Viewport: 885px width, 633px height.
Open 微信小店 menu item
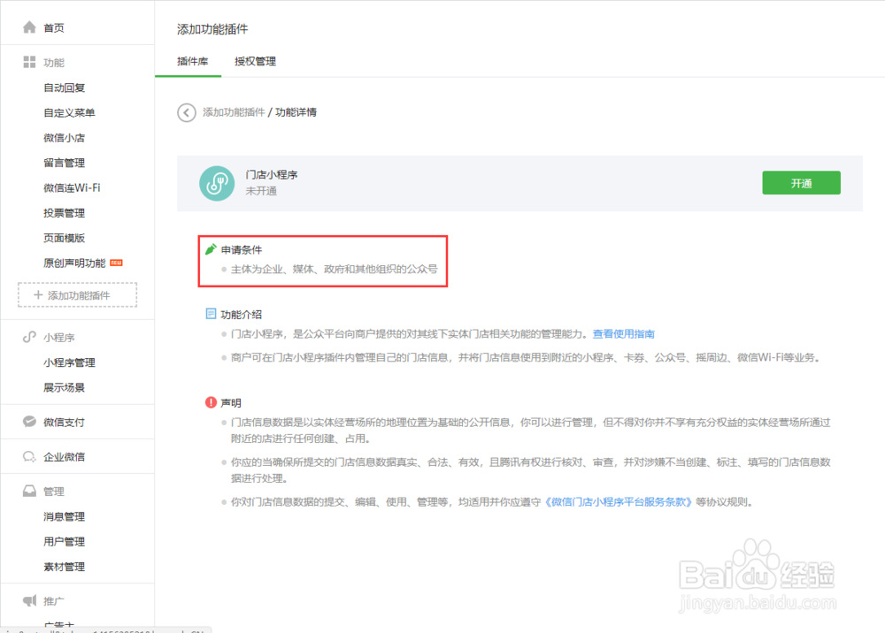coord(65,138)
